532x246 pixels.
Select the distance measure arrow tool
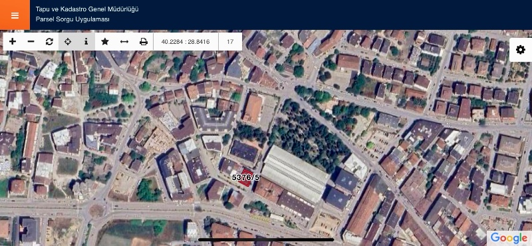pos(124,42)
